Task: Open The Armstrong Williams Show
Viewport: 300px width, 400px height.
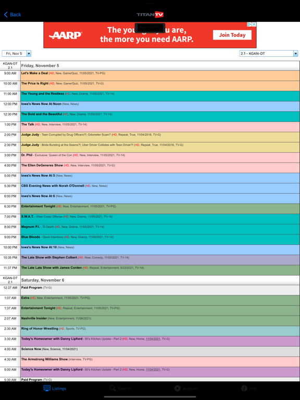Action: [x=160, y=362]
